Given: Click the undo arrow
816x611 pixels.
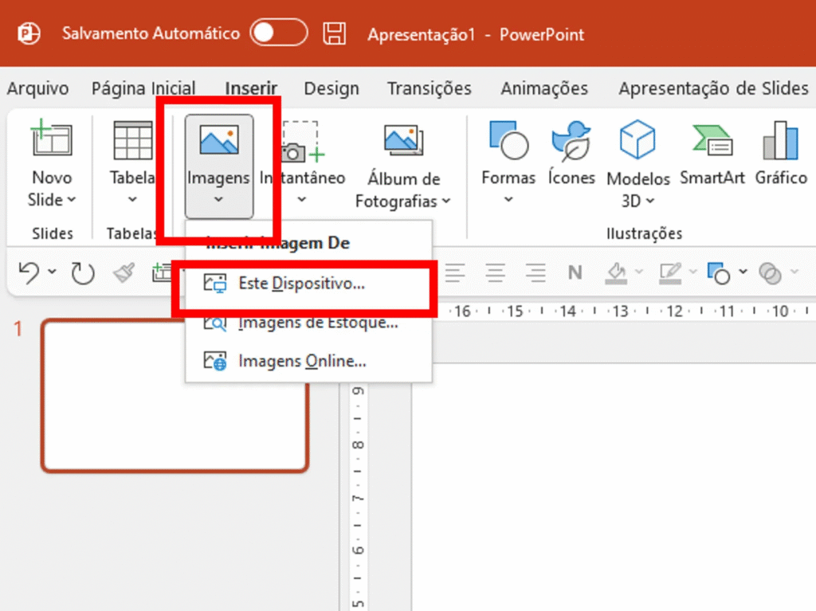Looking at the screenshot, I should coord(29,272).
